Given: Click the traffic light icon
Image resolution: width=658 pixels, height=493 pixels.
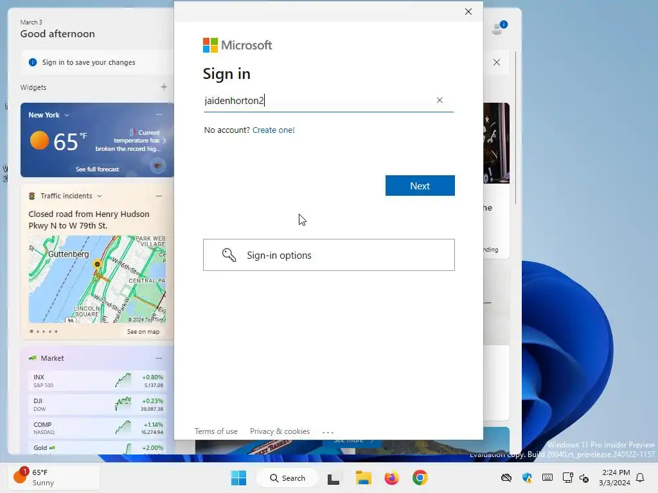Looking at the screenshot, I should [32, 196].
